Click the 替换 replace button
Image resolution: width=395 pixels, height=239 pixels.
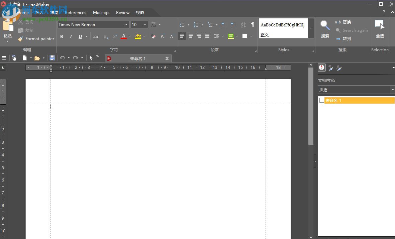pyautogui.click(x=343, y=22)
